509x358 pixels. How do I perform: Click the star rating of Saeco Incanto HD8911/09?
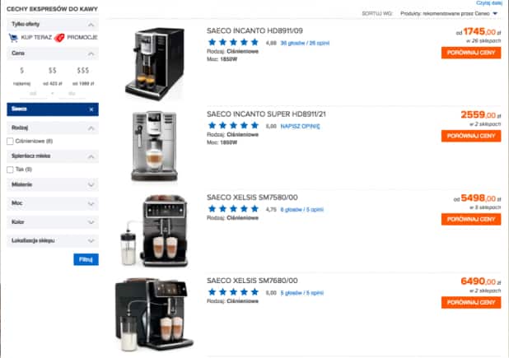[x=233, y=42]
